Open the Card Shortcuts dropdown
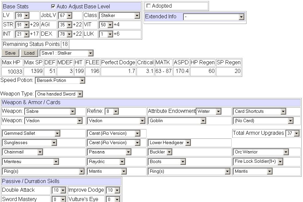Screen dimensions: 303x202 [259, 111]
